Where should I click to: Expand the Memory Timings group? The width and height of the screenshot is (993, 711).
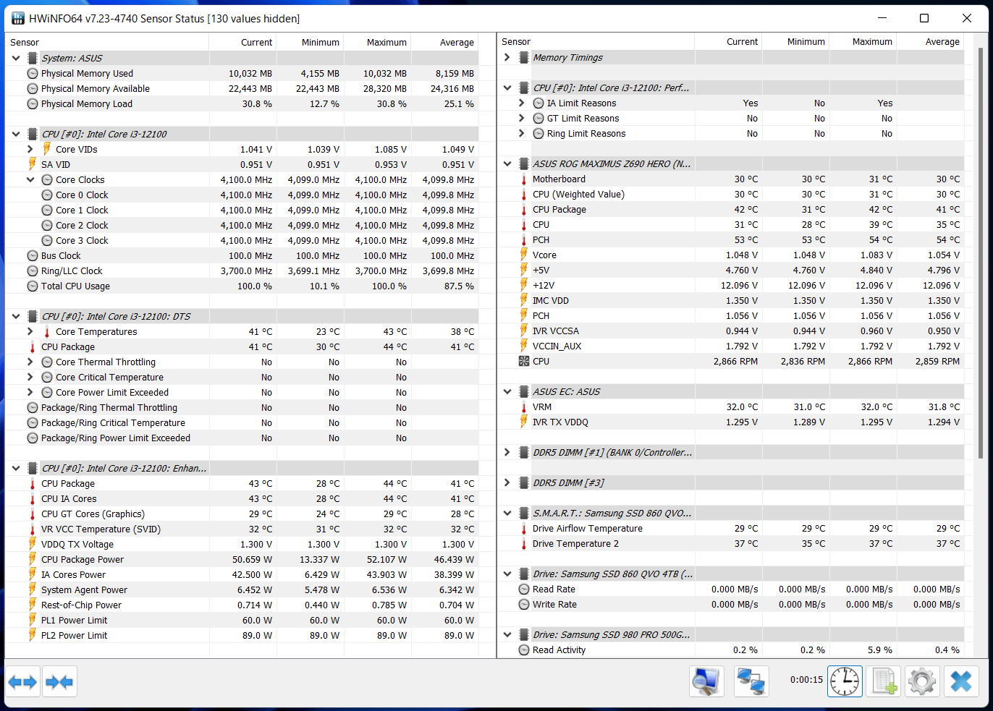click(507, 57)
